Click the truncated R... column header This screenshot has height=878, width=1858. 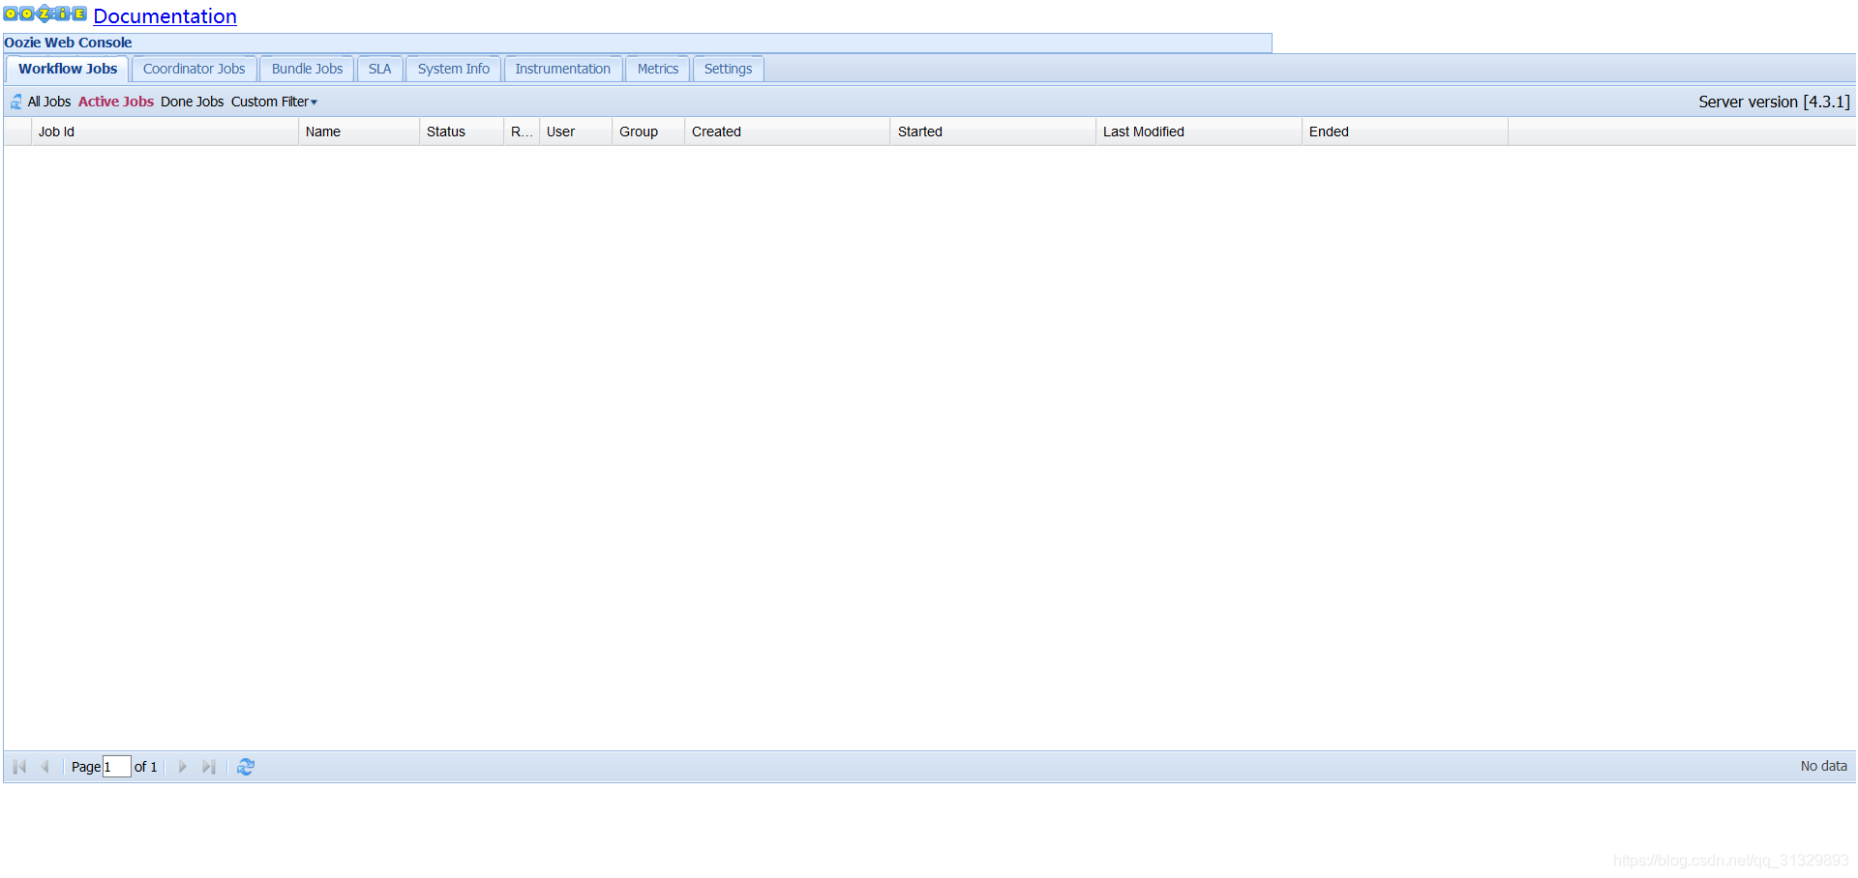coord(522,132)
